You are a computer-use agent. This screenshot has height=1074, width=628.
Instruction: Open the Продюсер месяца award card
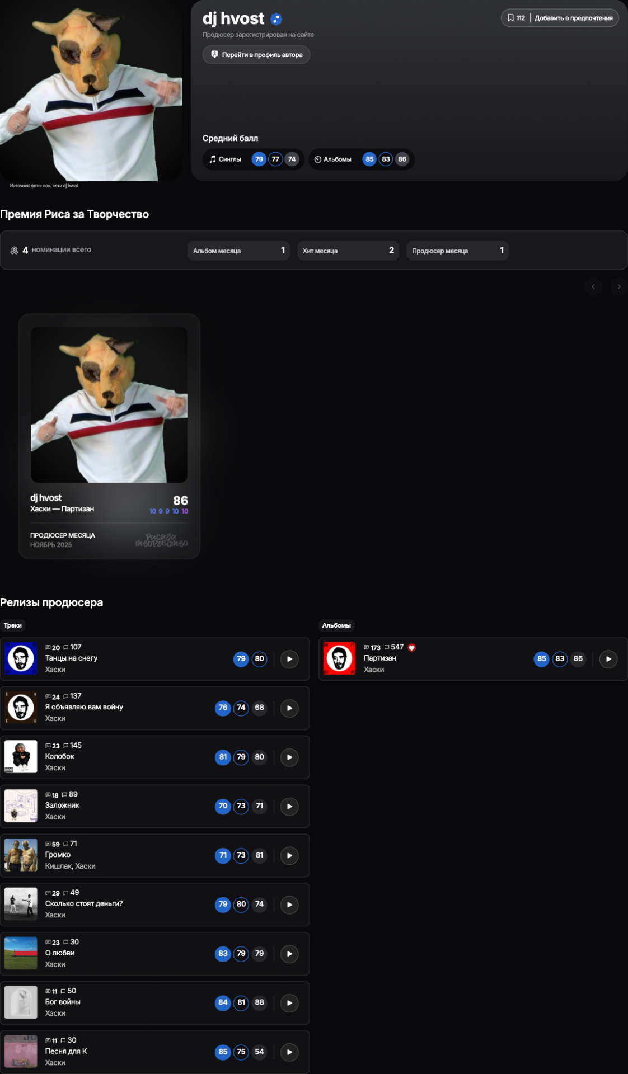click(x=109, y=436)
